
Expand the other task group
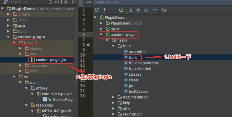113,108
